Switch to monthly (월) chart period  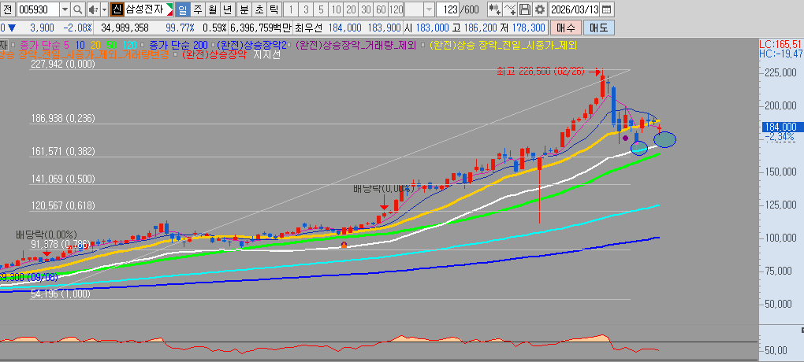coord(212,9)
